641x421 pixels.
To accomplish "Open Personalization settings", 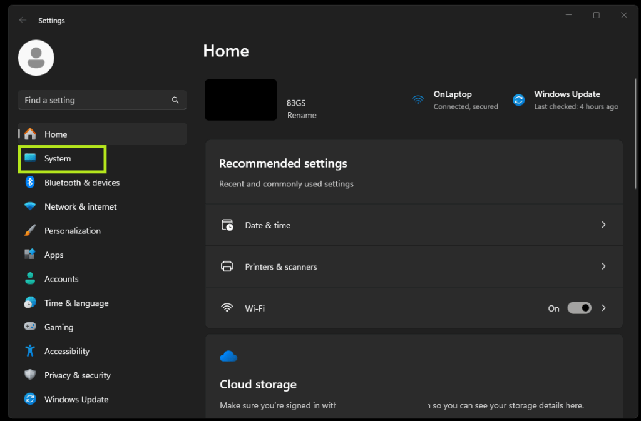I will coord(103,230).
